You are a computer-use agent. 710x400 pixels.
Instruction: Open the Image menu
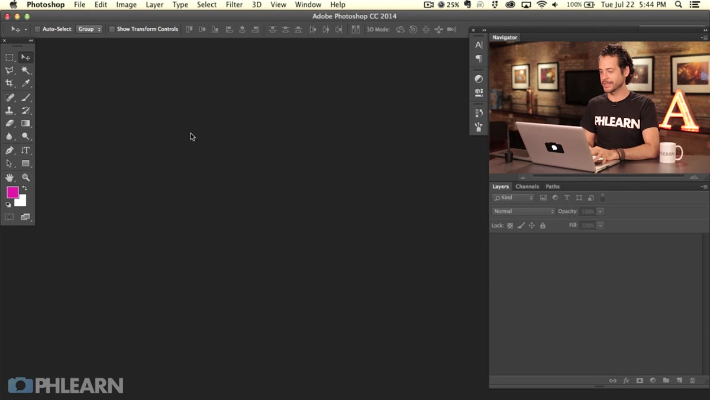(126, 5)
